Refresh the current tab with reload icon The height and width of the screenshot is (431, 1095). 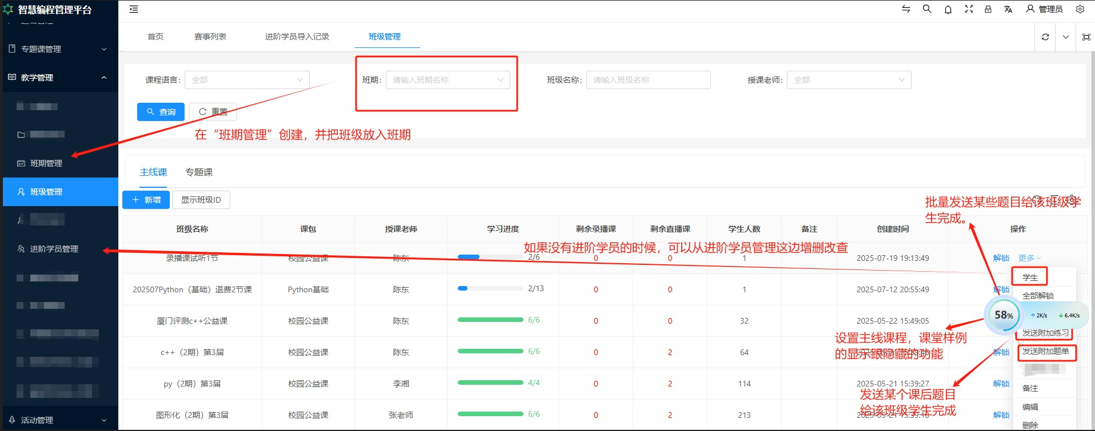click(x=1045, y=37)
